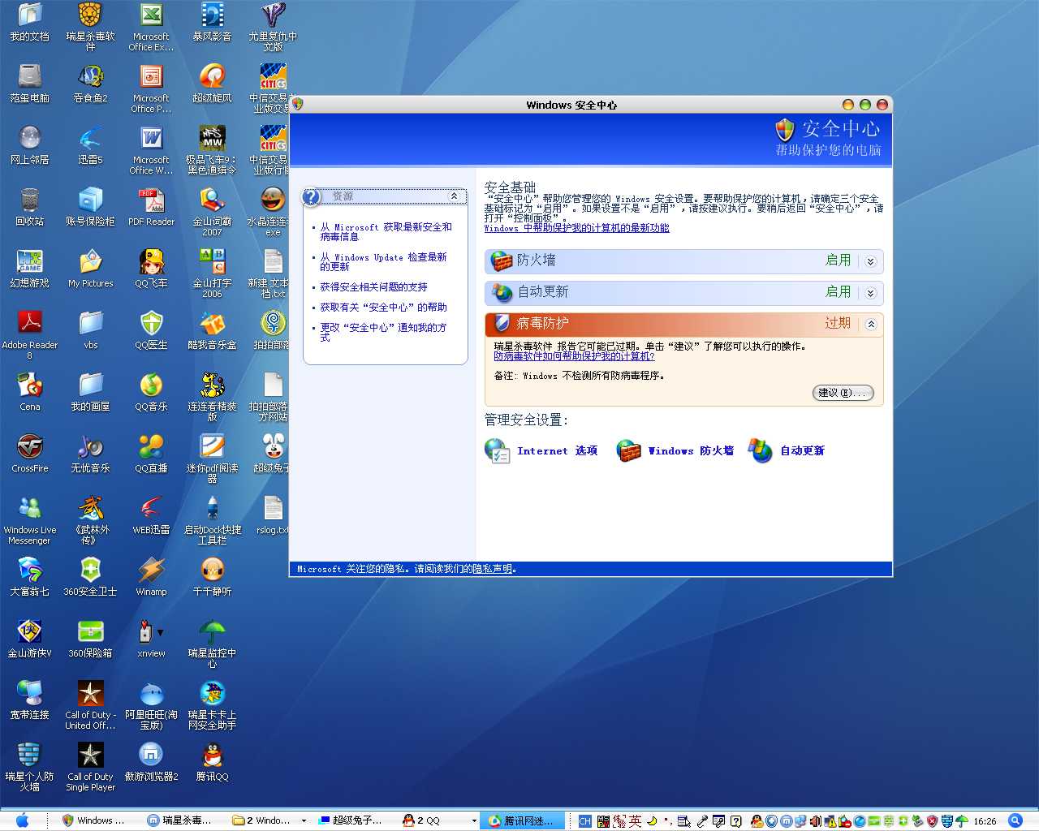The height and width of the screenshot is (831, 1039).
Task: Switch to the 腾讯网迷 taskbar window
Action: click(522, 820)
